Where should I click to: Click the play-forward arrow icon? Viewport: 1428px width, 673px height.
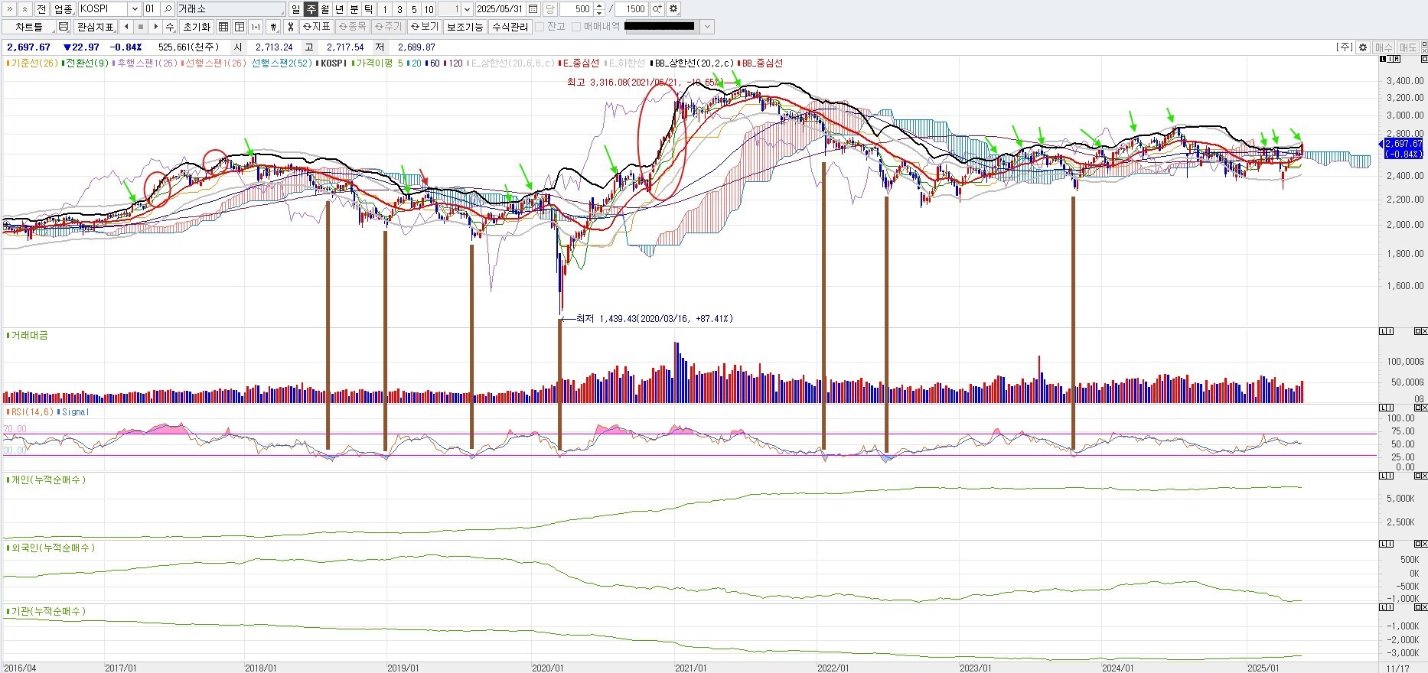click(155, 27)
